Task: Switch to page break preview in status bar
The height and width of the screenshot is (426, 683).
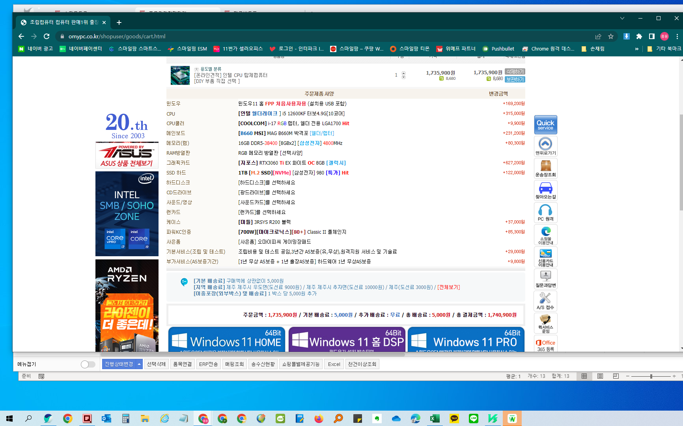Action: (x=616, y=376)
